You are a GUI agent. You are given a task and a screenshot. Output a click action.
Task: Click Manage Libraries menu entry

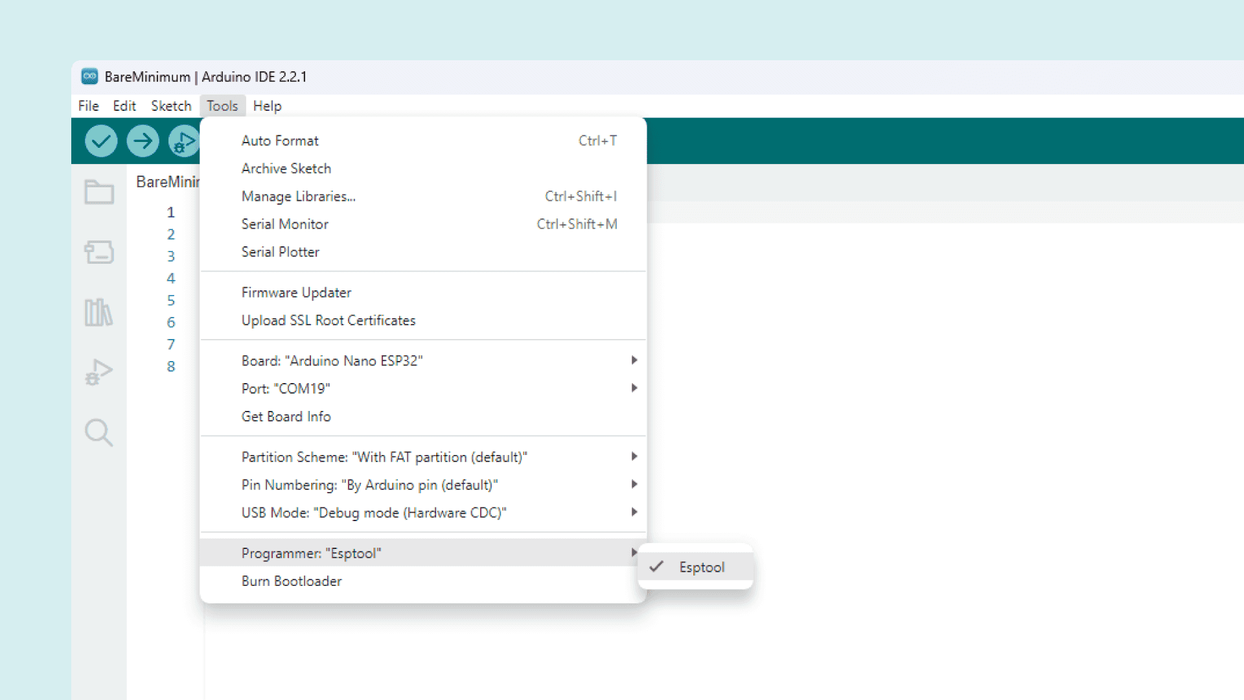click(298, 196)
